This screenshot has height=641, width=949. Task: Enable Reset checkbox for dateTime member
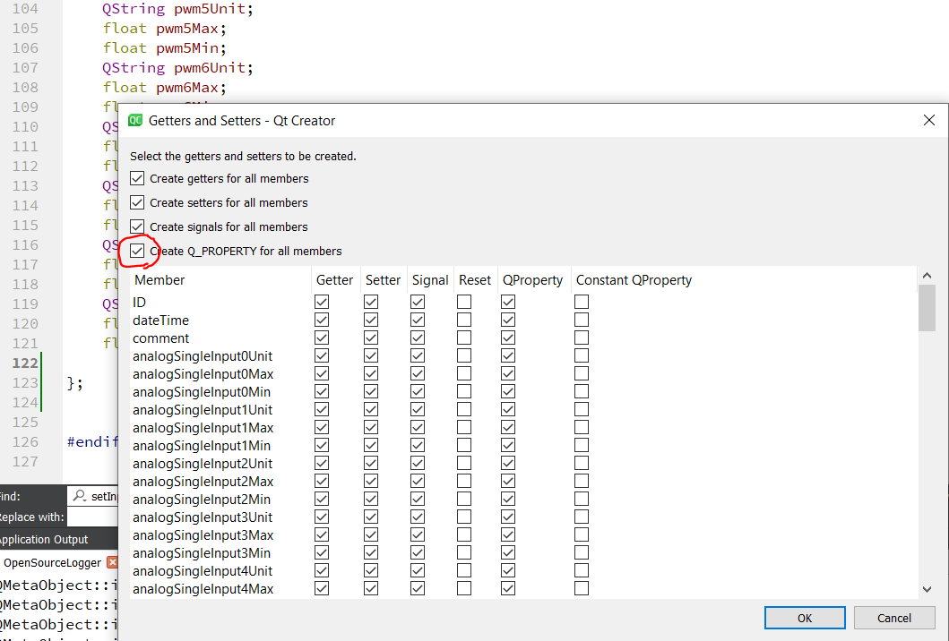click(464, 320)
